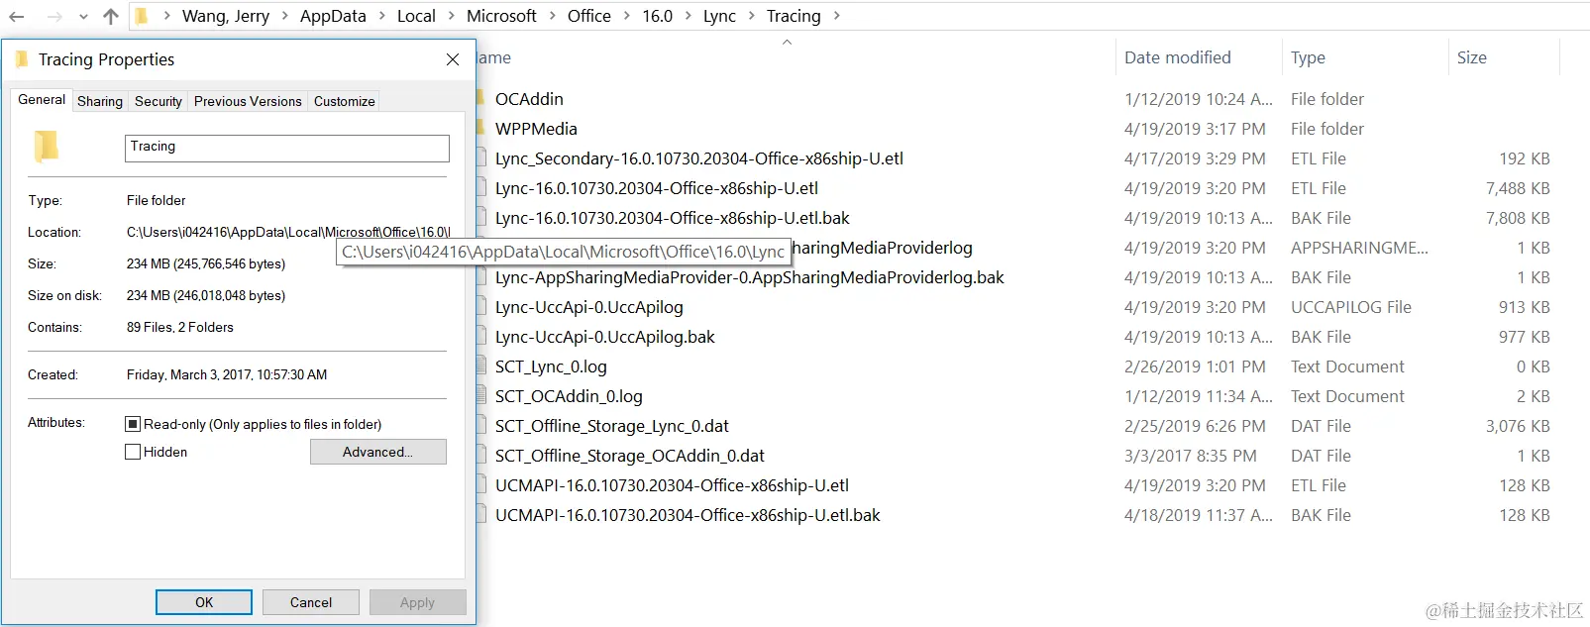Open the Previous Versions tab

click(248, 101)
